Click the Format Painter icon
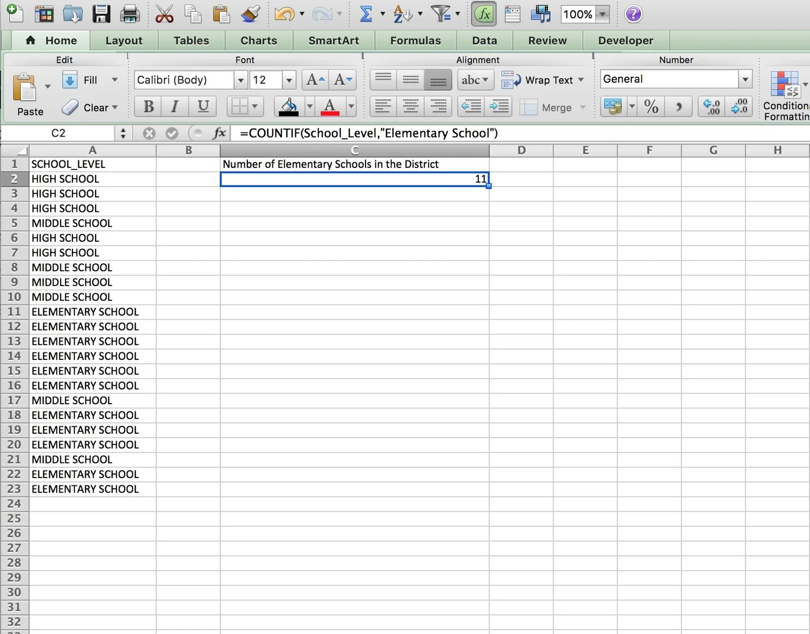Image resolution: width=810 pixels, height=634 pixels. pyautogui.click(x=250, y=14)
